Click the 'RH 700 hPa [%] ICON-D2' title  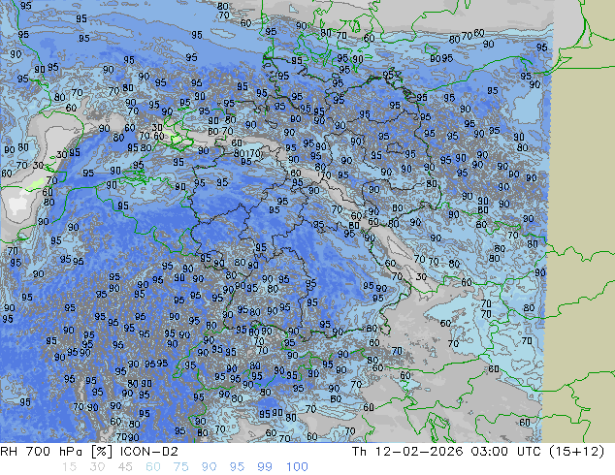click(89, 452)
